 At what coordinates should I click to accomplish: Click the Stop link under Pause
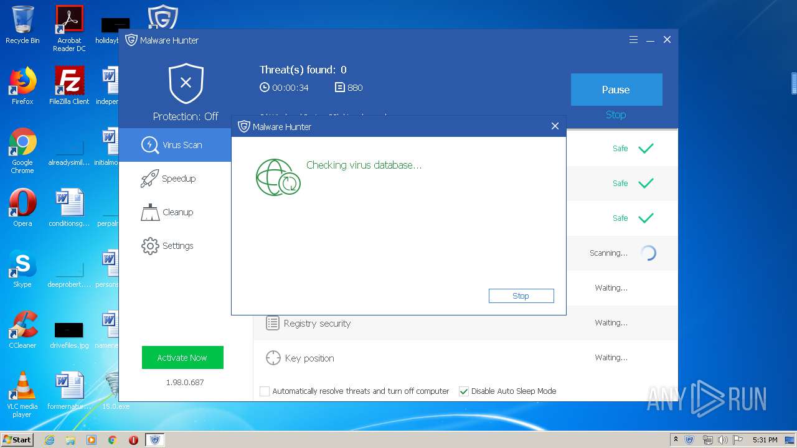click(x=616, y=114)
